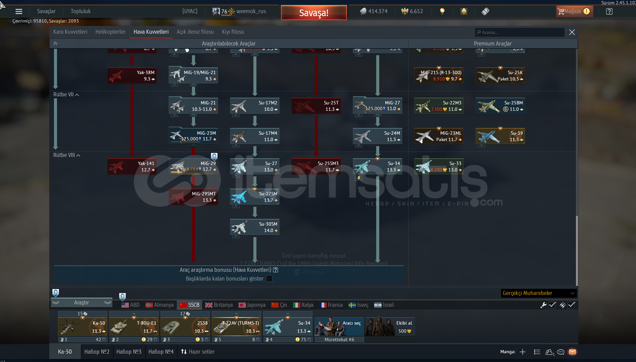The image size is (636, 362).
Task: Toggle the auto-refill ammo checkbox
Action: point(572,305)
